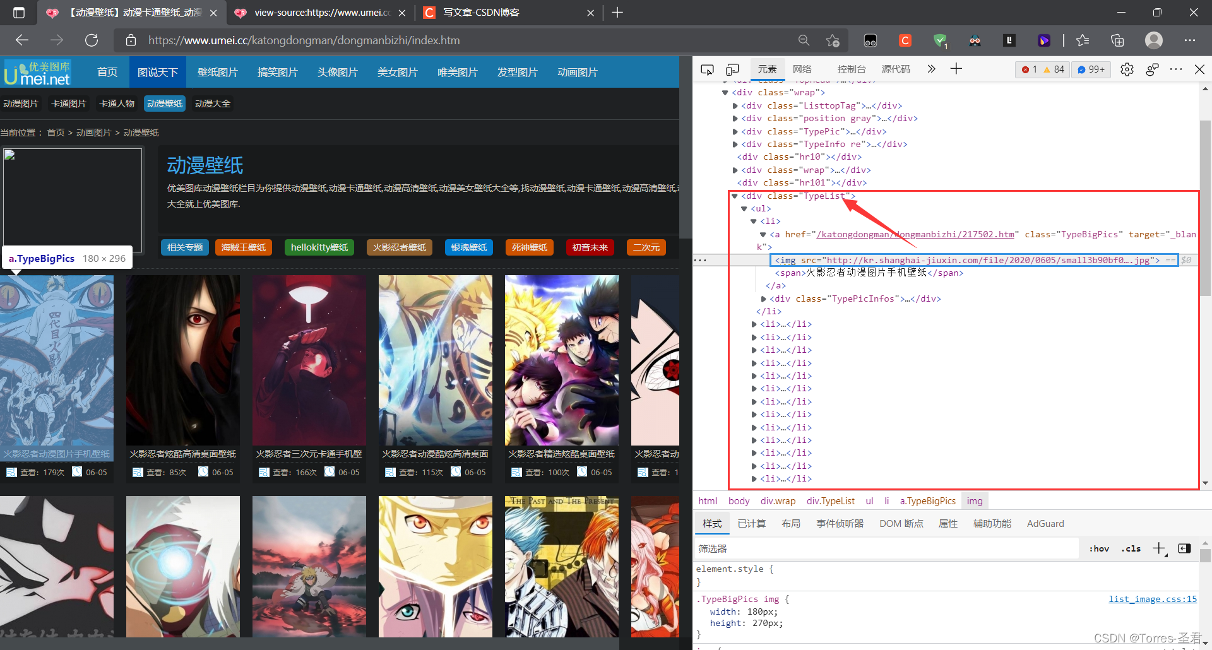1212x650 pixels.
Task: Close the view-source tab
Action: (x=402, y=13)
